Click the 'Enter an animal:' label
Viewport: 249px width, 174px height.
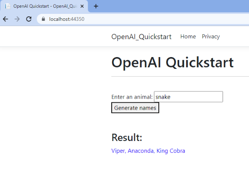(132, 97)
